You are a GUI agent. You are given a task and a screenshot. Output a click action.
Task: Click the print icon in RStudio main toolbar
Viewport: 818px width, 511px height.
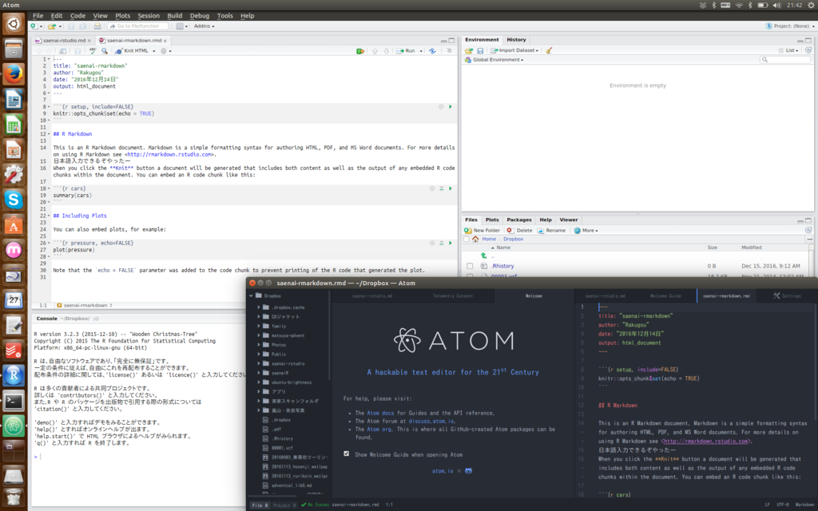[97, 26]
